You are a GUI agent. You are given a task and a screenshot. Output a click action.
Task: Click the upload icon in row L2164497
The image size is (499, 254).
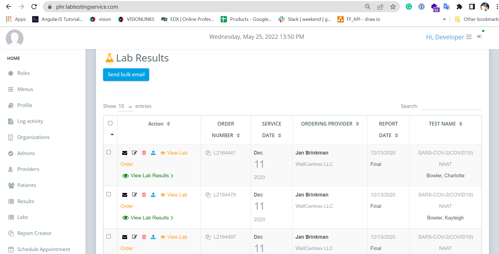(x=153, y=237)
